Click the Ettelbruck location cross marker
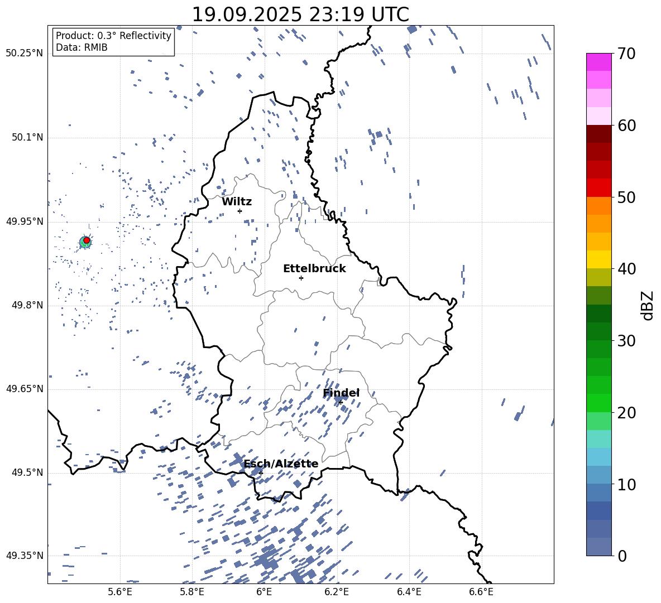Viewport: 661px width, 603px height. pos(301,278)
